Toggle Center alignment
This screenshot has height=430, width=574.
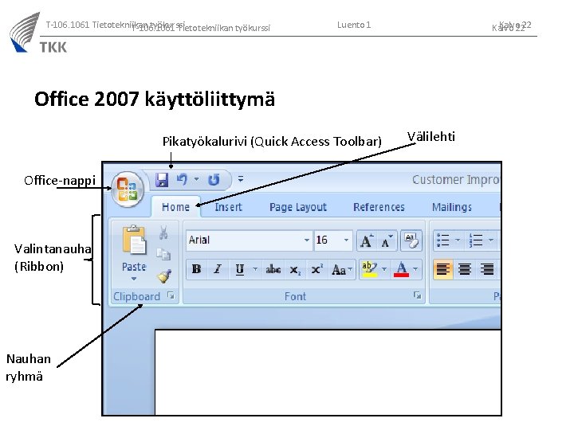465,269
